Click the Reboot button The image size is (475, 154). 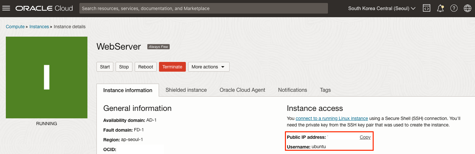click(146, 67)
